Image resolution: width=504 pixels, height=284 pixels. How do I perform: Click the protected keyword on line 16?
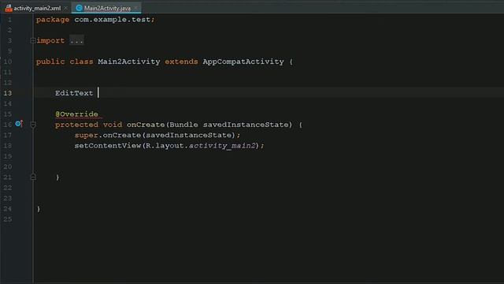point(76,125)
